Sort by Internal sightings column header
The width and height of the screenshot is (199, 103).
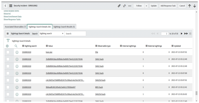point(129,46)
